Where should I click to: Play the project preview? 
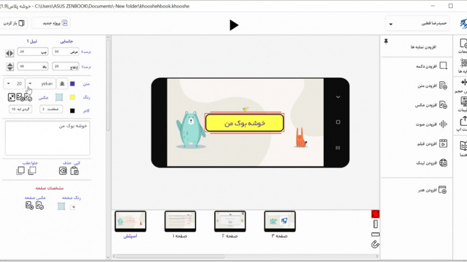coord(234,25)
